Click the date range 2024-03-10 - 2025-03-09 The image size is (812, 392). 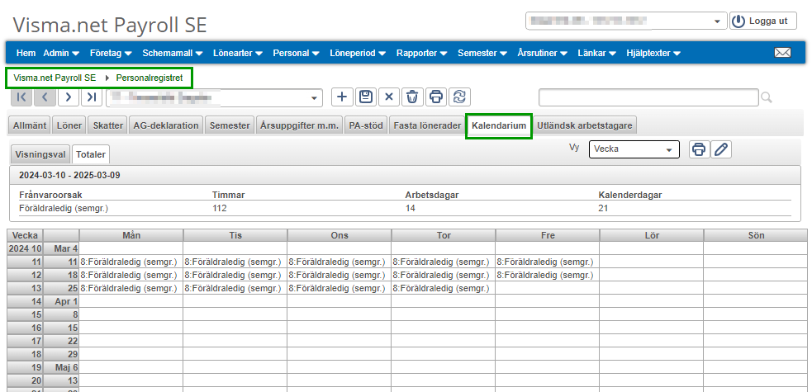point(69,175)
